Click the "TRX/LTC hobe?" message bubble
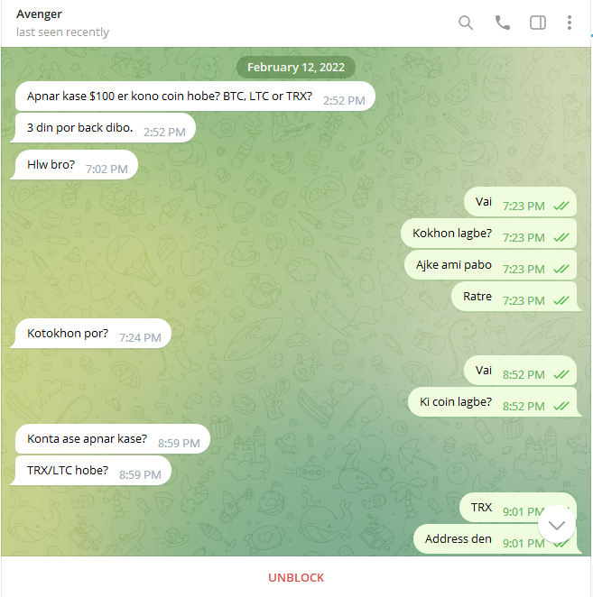 pyautogui.click(x=90, y=471)
